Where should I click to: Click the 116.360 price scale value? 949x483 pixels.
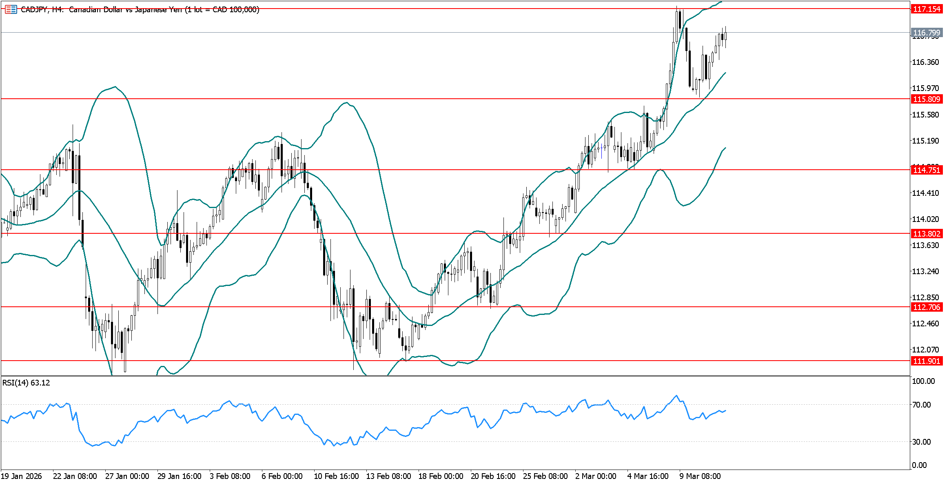tap(925, 62)
